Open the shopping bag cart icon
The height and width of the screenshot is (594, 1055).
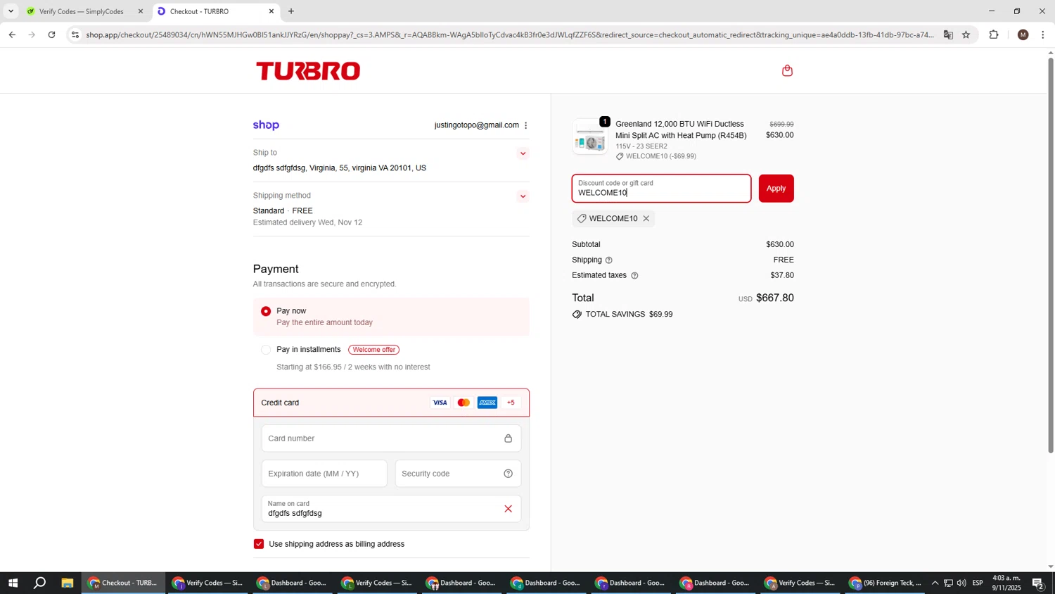787,70
